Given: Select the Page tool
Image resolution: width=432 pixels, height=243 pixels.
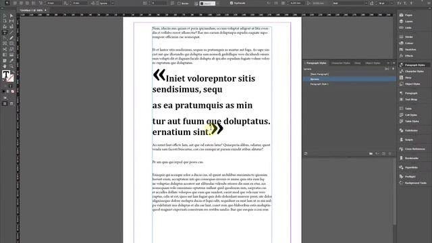Looking at the screenshot, I should click(5, 21).
